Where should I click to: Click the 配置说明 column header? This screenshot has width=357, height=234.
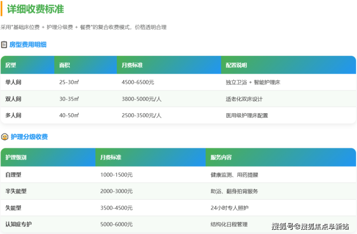[x=236, y=65]
